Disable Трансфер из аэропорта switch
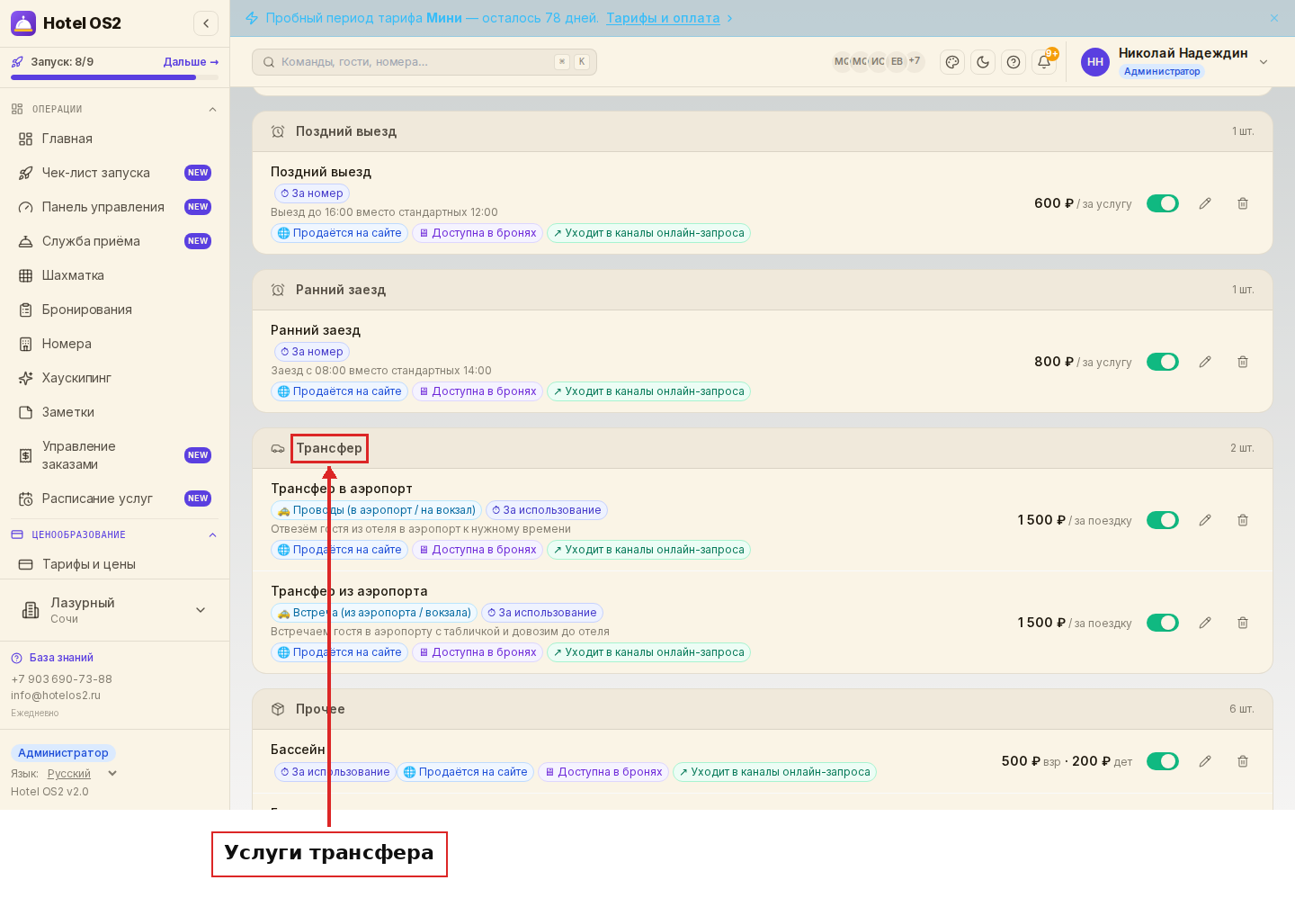Image resolution: width=1295 pixels, height=898 pixels. point(1163,623)
